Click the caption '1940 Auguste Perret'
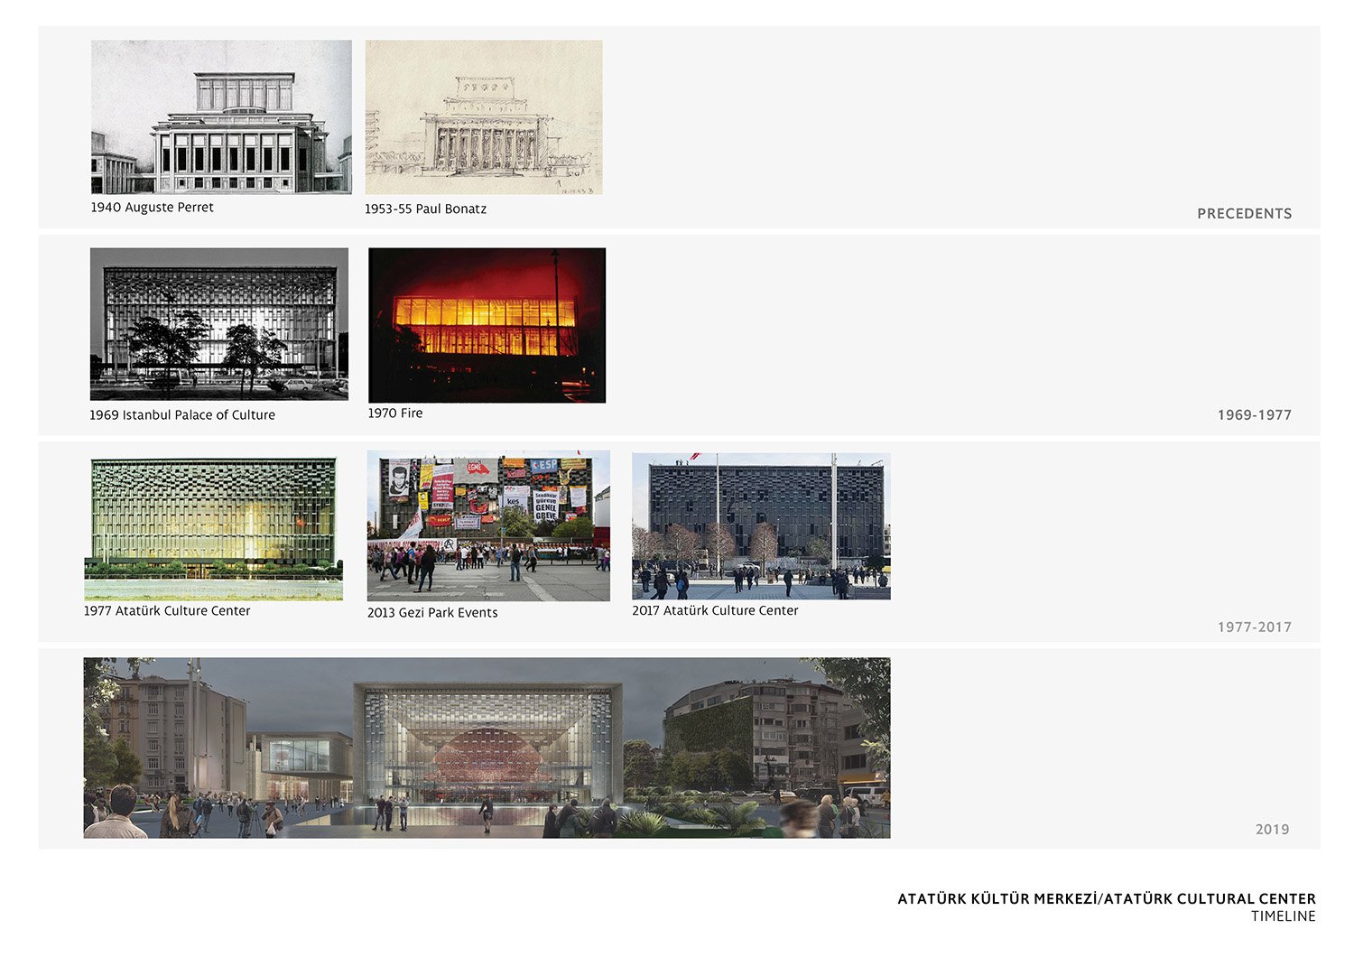 point(152,208)
